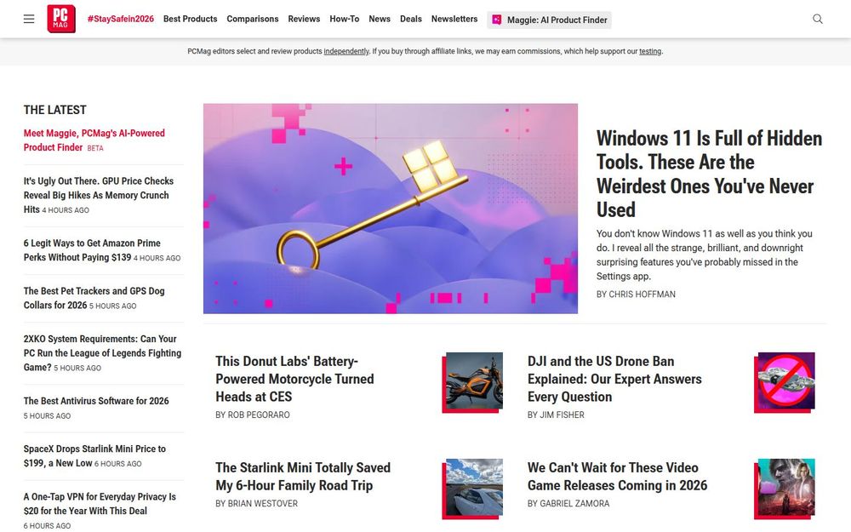The image size is (851, 532).
Task: Click the PCMag logo
Action: tap(60, 19)
